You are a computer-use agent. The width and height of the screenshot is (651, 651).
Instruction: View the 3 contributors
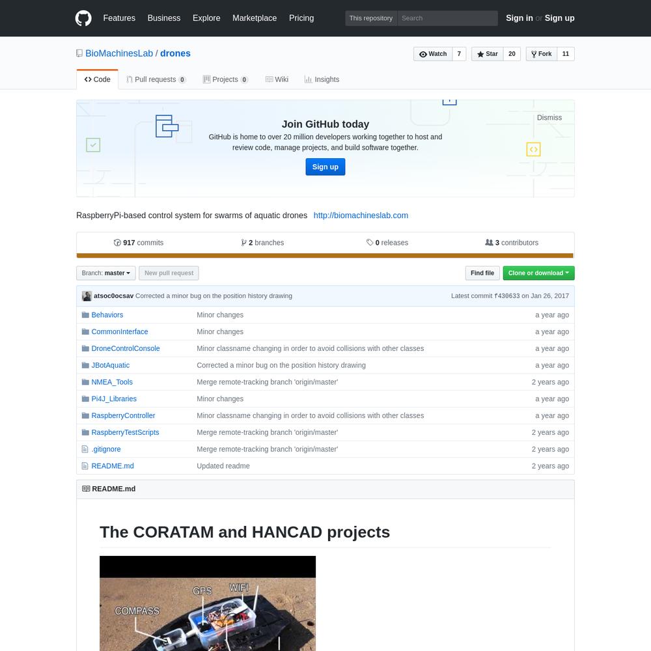tap(512, 242)
